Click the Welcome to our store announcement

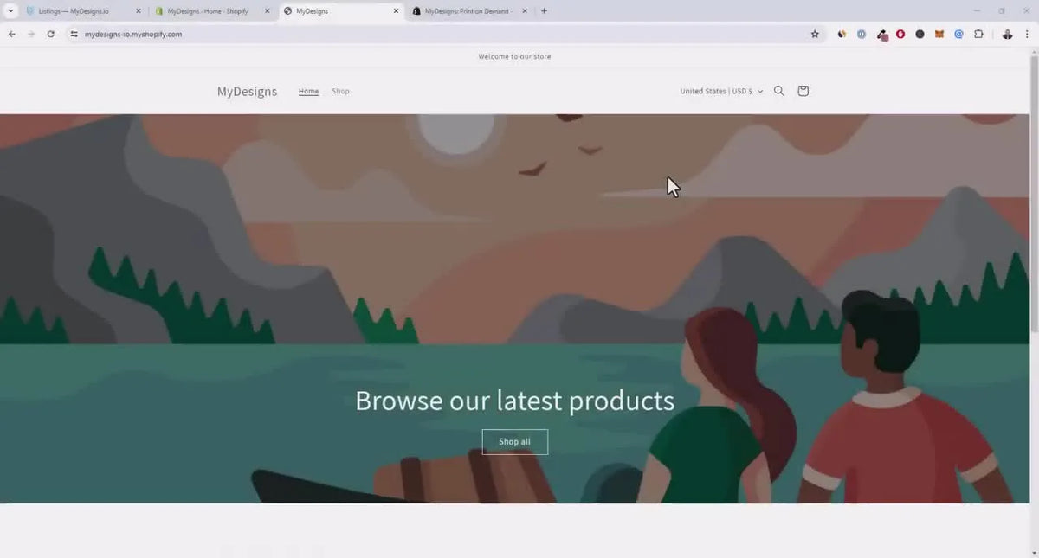(514, 56)
